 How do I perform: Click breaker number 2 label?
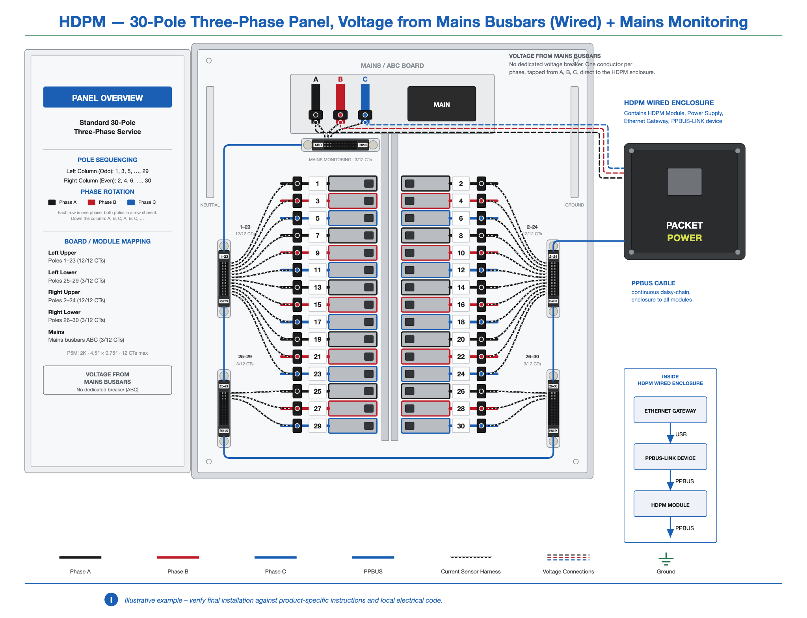461,184
